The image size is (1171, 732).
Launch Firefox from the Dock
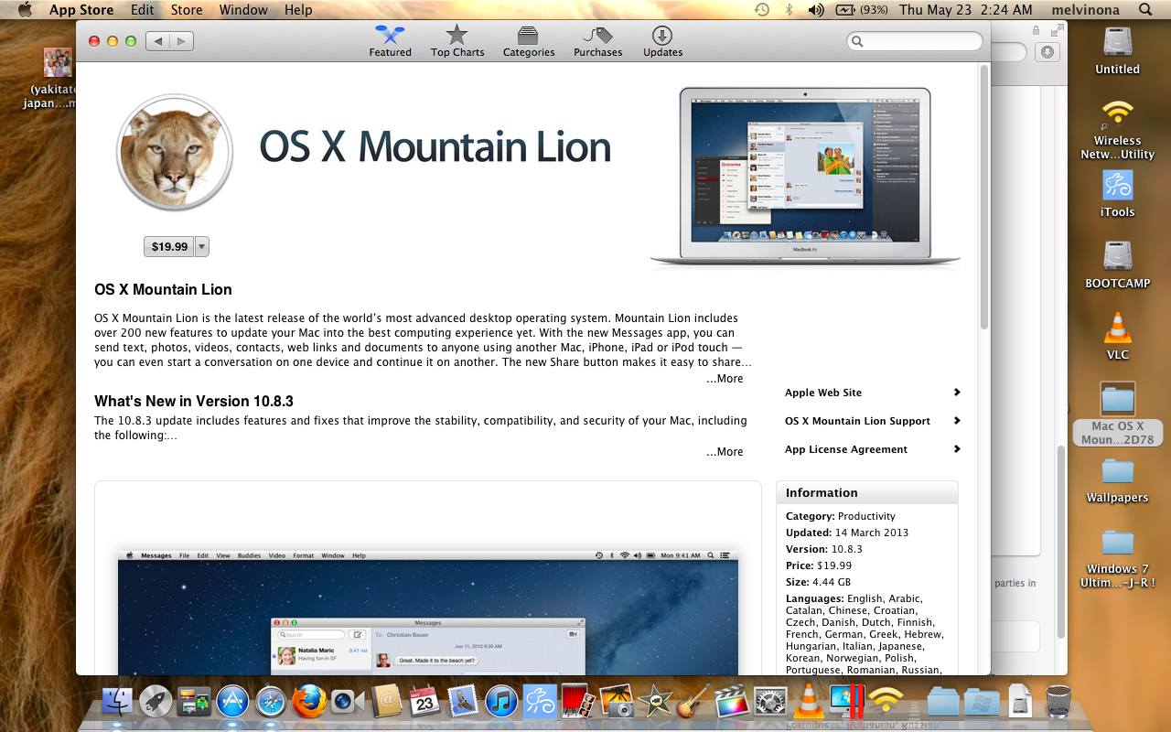pos(310,702)
